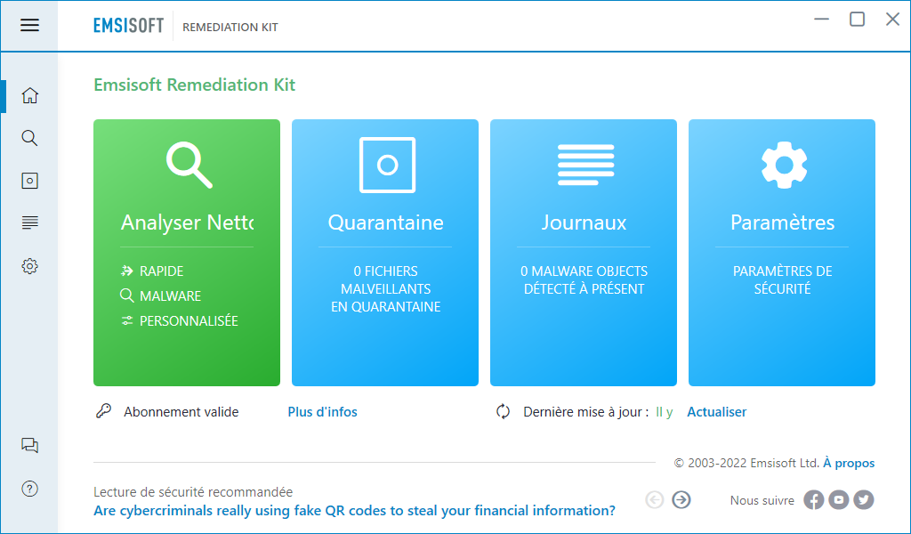The width and height of the screenshot is (911, 534).
Task: Open the Paramètres tile title
Action: pyautogui.click(x=783, y=222)
